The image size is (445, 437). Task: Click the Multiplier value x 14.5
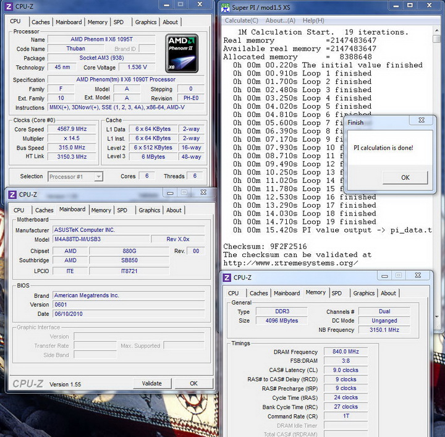(x=72, y=138)
